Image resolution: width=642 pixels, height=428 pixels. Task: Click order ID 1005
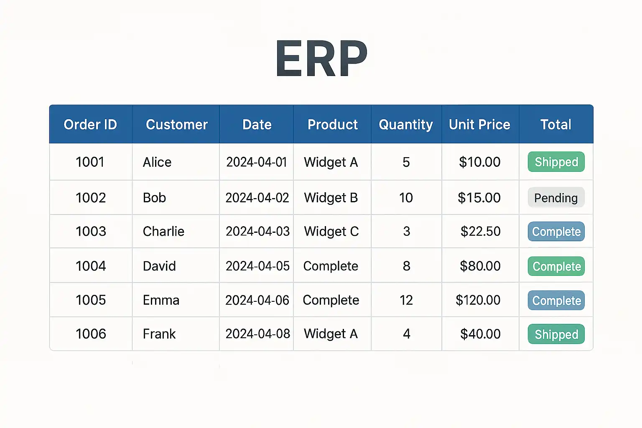click(91, 300)
